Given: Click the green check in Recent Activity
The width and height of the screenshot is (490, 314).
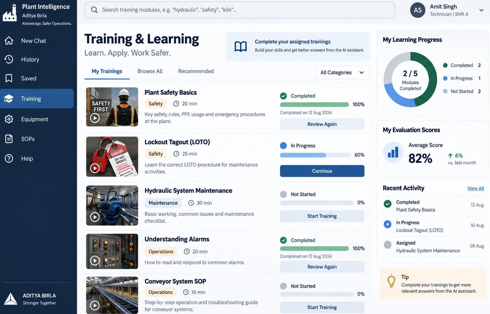Looking at the screenshot, I should click(387, 204).
